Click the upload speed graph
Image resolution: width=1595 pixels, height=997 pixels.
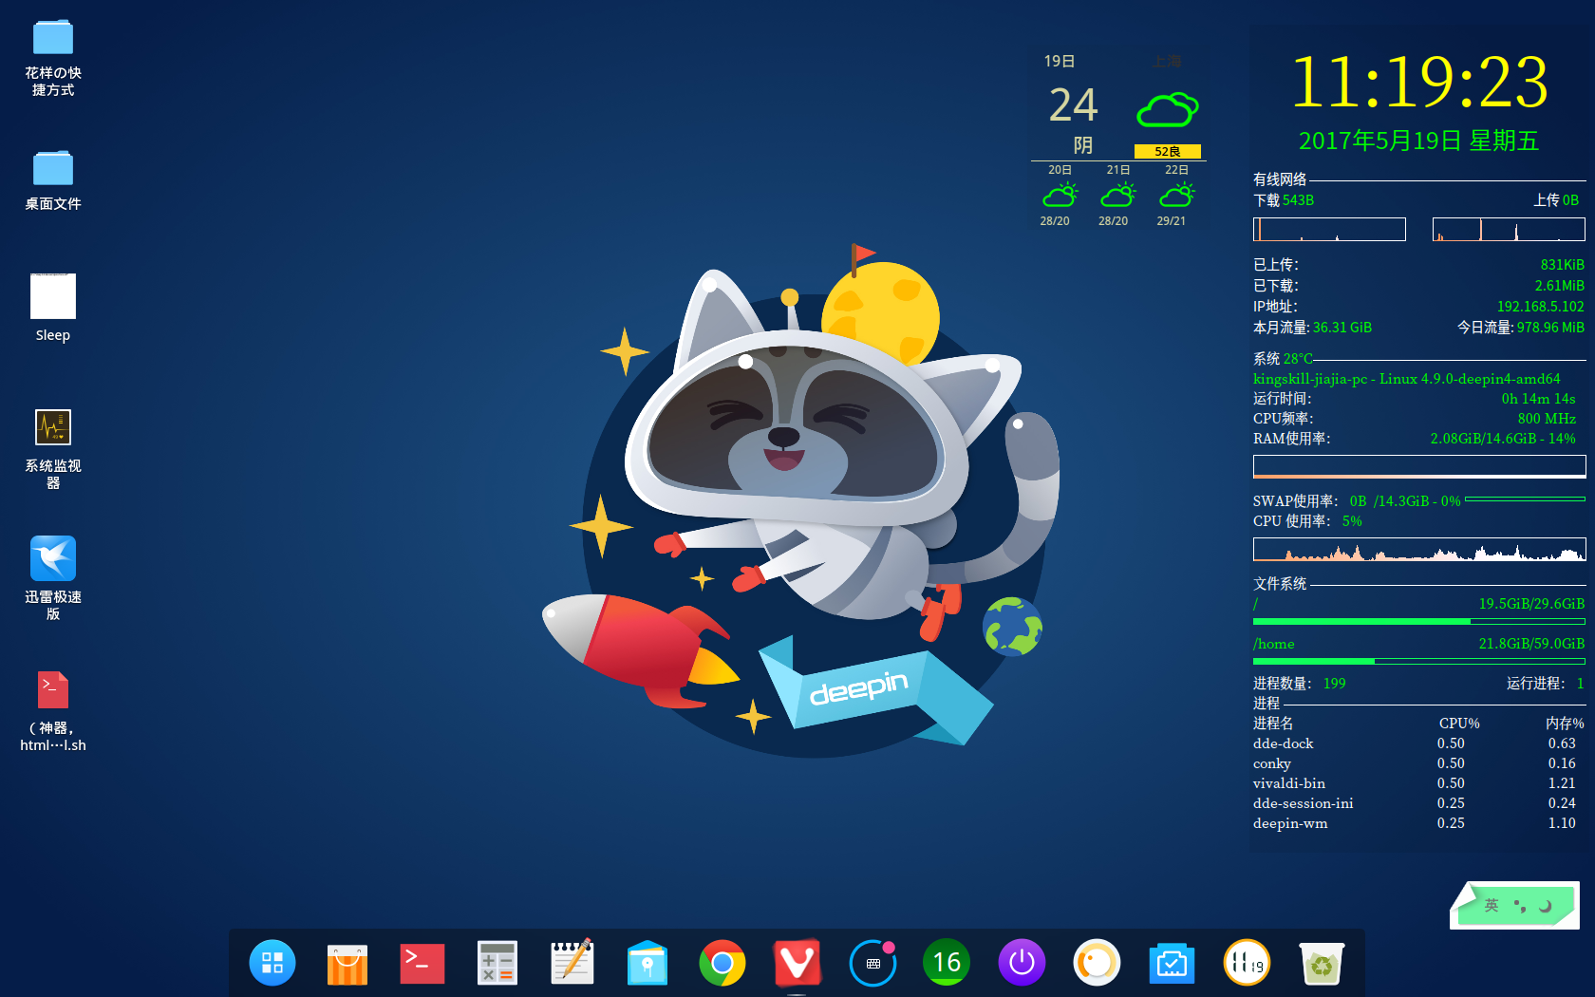1509,229
